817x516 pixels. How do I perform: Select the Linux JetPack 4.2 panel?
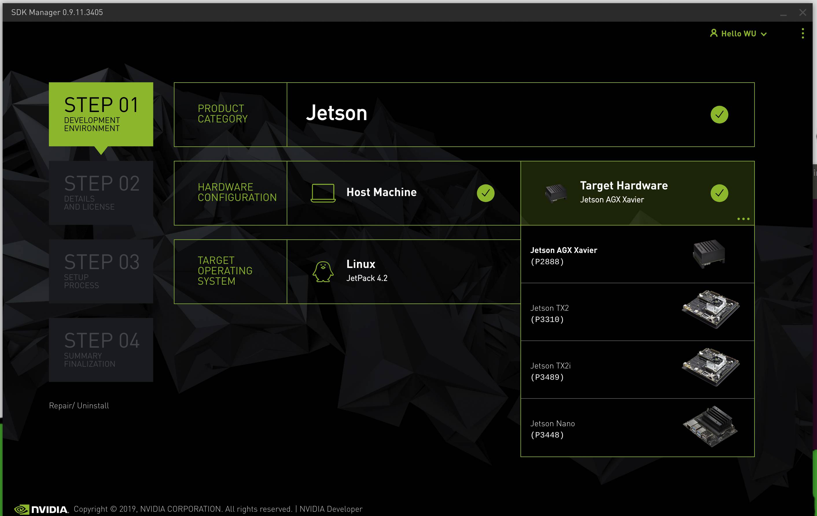[x=404, y=271]
